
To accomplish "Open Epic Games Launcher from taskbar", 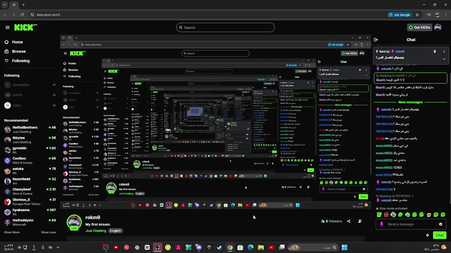I will [x=209, y=247].
